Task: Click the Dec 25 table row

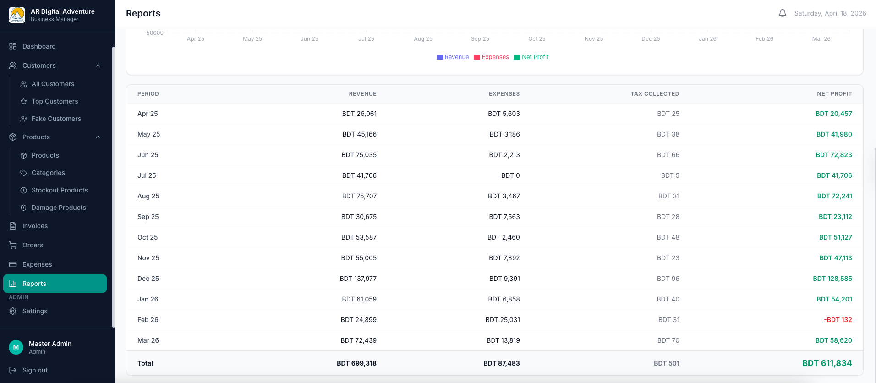Action: (494, 279)
